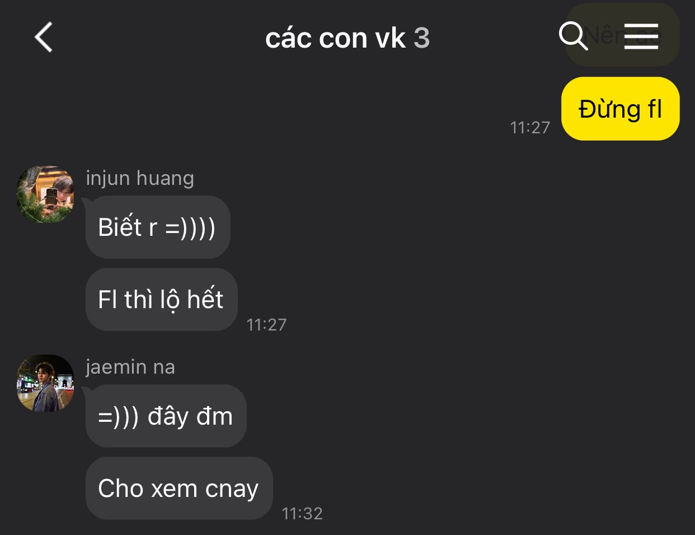Screen dimensions: 695x535
Task: Open injun huang's profile picture
Action: tap(45, 194)
